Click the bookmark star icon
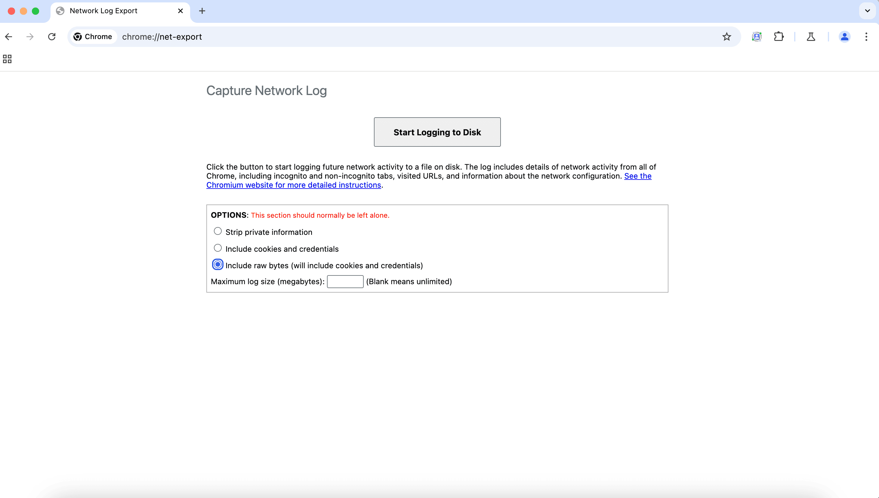The height and width of the screenshot is (498, 879). click(726, 37)
